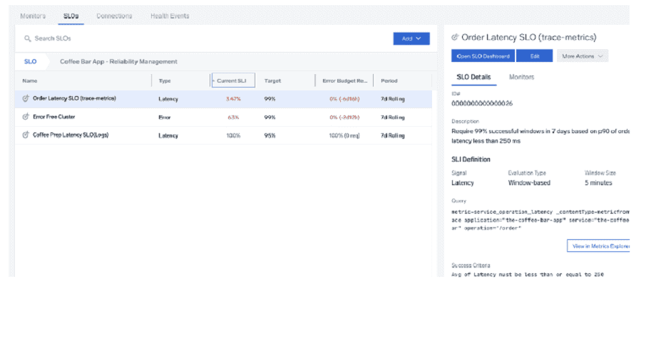Open the Connections tab
666x356 pixels.
(114, 16)
